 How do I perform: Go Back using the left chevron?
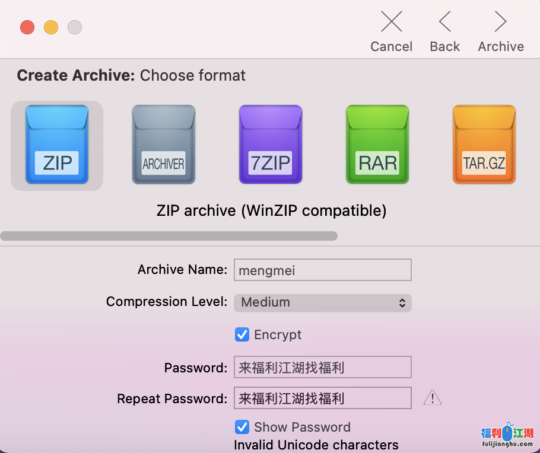445,23
